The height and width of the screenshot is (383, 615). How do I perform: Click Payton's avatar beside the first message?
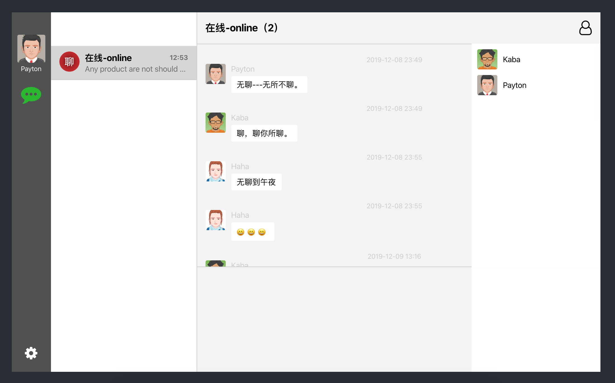(x=215, y=74)
